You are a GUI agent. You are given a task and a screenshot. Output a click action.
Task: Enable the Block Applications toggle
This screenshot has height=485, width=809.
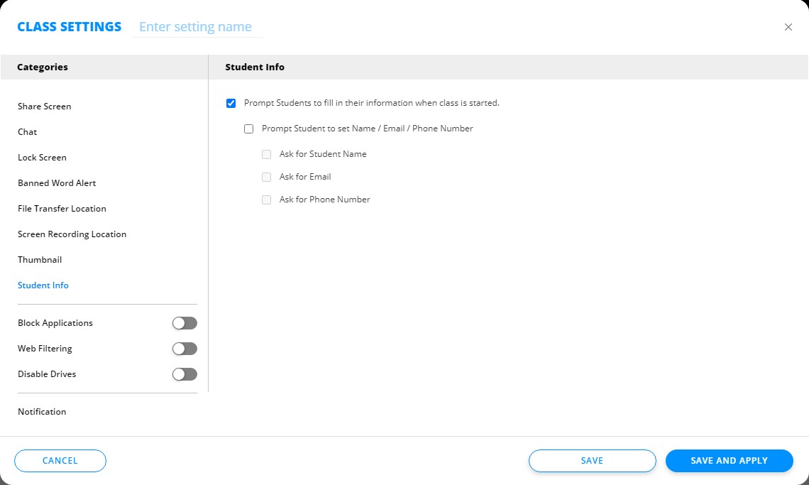point(185,323)
